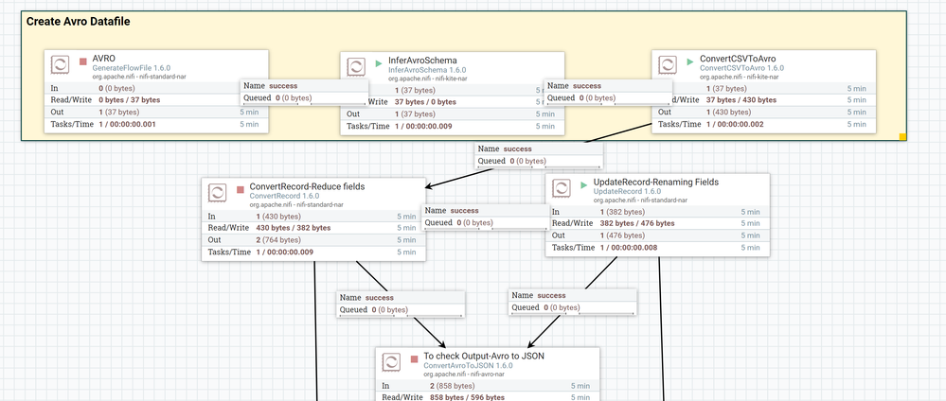Click ConvertCSVToAvro 1.6.0 type label
This screenshot has height=401, width=946.
(x=742, y=69)
